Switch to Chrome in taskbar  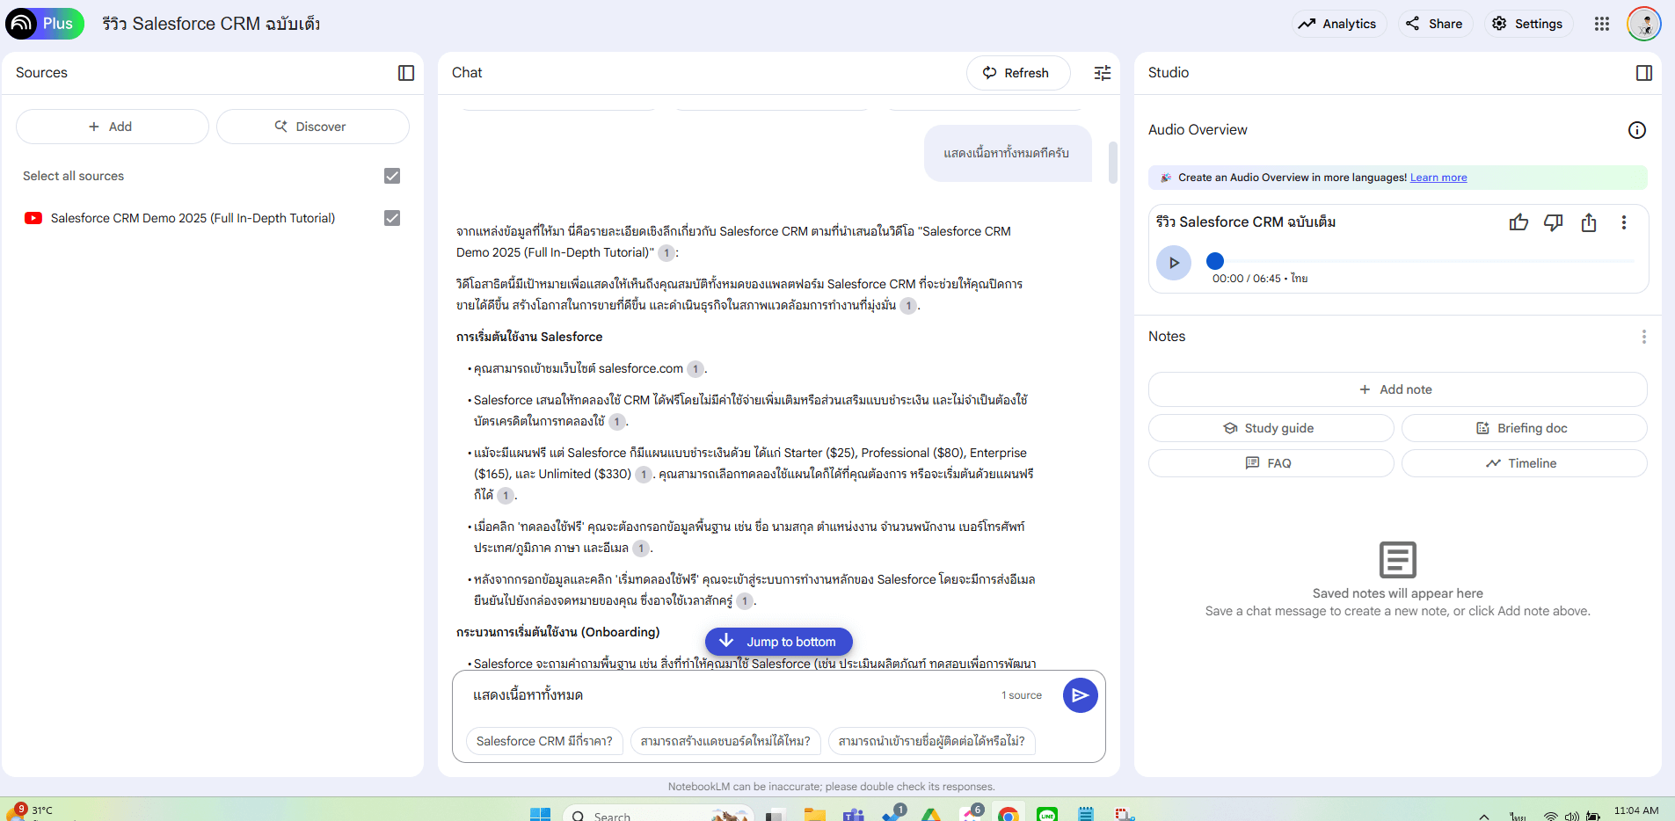[1009, 815]
